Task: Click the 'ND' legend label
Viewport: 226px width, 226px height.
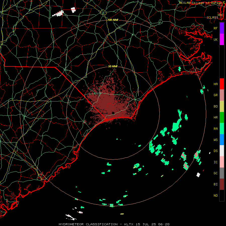Action: [216, 196]
